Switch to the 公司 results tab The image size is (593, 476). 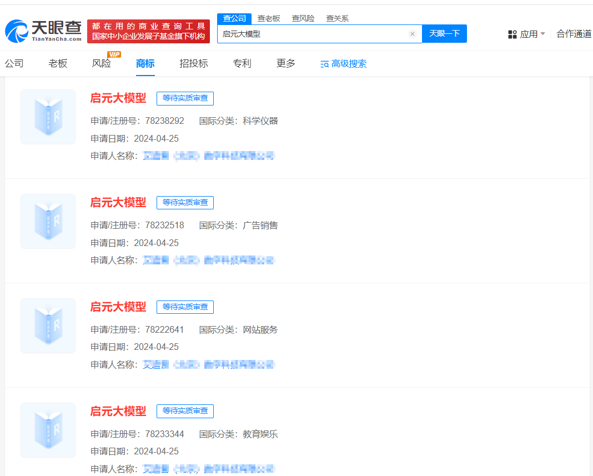pyautogui.click(x=14, y=63)
